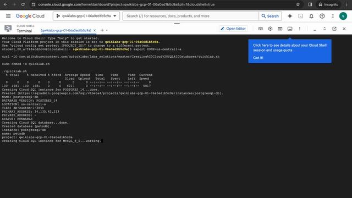The height and width of the screenshot is (198, 352).
Task: Maximize the Cloud Shell panel height
Action: click(x=324, y=29)
